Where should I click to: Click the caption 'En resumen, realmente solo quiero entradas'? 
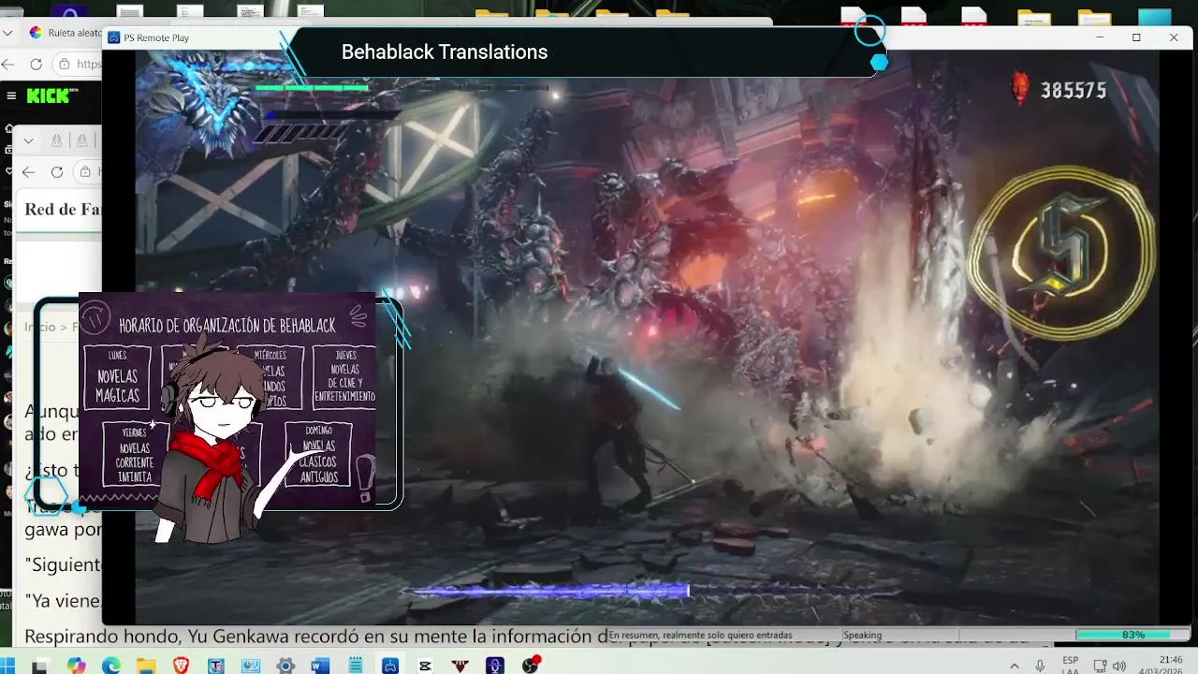[x=700, y=635]
